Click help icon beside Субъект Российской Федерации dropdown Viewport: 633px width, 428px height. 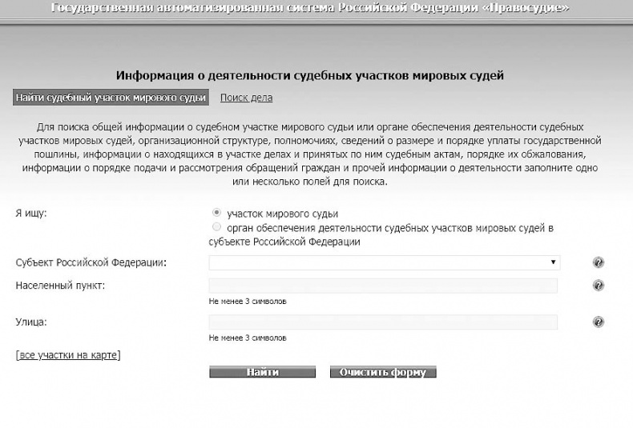point(598,262)
